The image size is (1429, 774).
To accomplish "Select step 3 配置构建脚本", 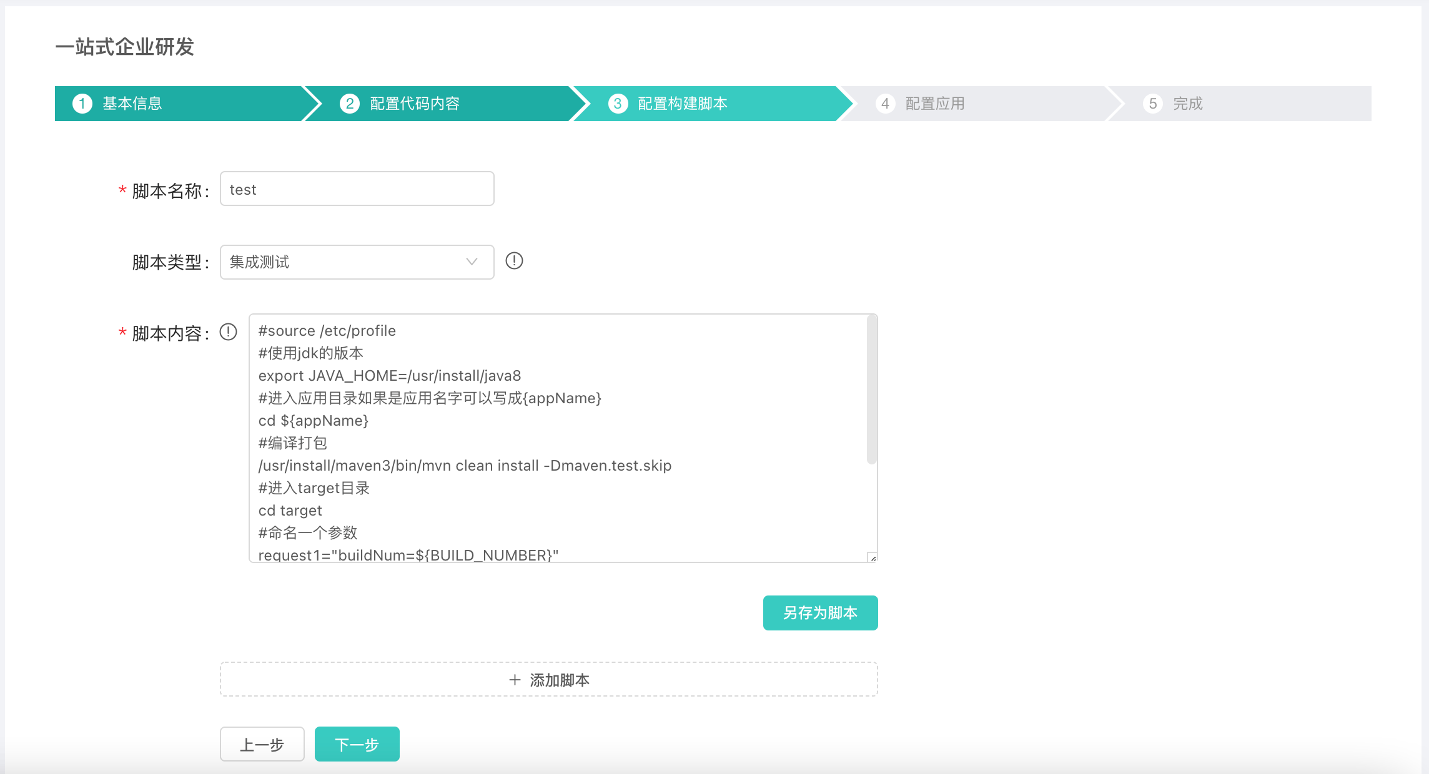I will tap(713, 104).
